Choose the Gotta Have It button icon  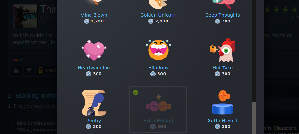pyautogui.click(x=223, y=102)
